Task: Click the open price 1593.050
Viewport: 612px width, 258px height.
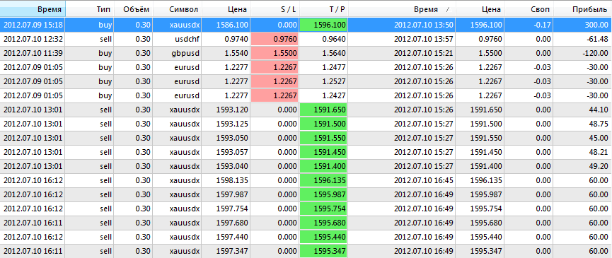Action: tap(231, 138)
